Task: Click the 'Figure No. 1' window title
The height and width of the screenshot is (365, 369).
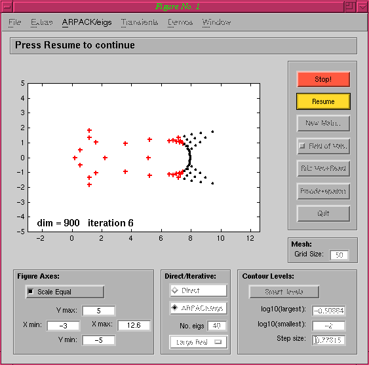Action: coord(178,7)
